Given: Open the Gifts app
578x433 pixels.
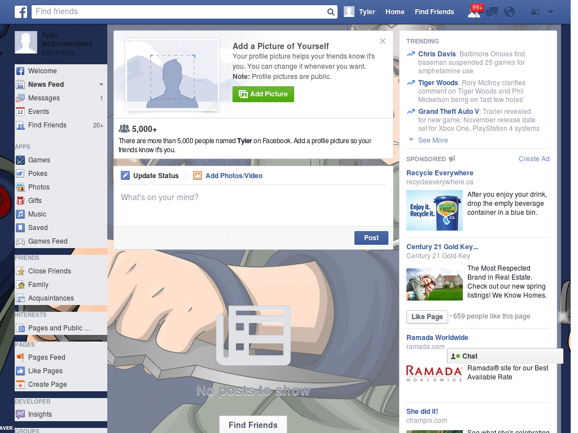Looking at the screenshot, I should 61,201.
